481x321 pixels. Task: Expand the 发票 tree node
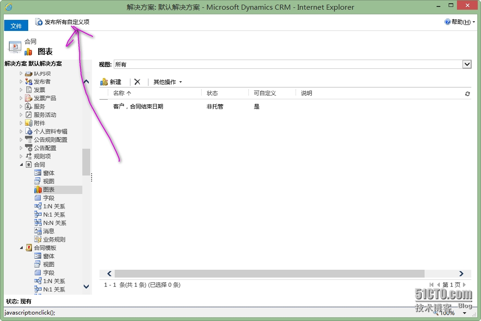[21, 90]
